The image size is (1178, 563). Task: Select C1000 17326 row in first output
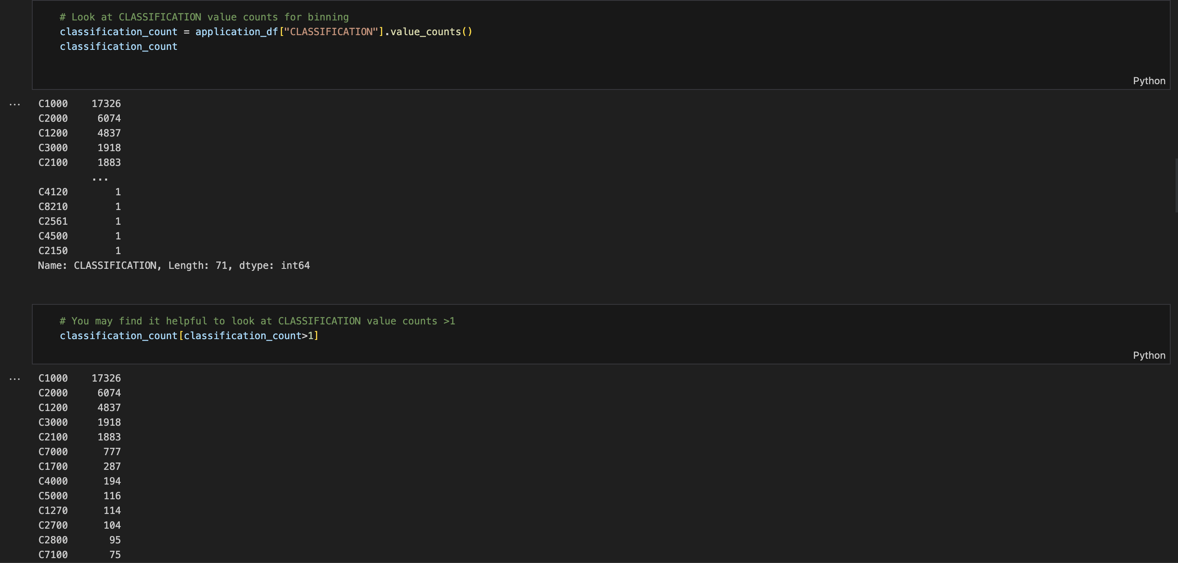click(x=80, y=104)
